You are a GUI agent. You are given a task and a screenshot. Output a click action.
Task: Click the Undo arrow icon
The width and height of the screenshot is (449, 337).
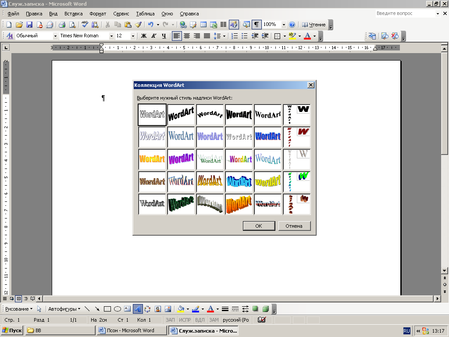[x=151, y=25]
